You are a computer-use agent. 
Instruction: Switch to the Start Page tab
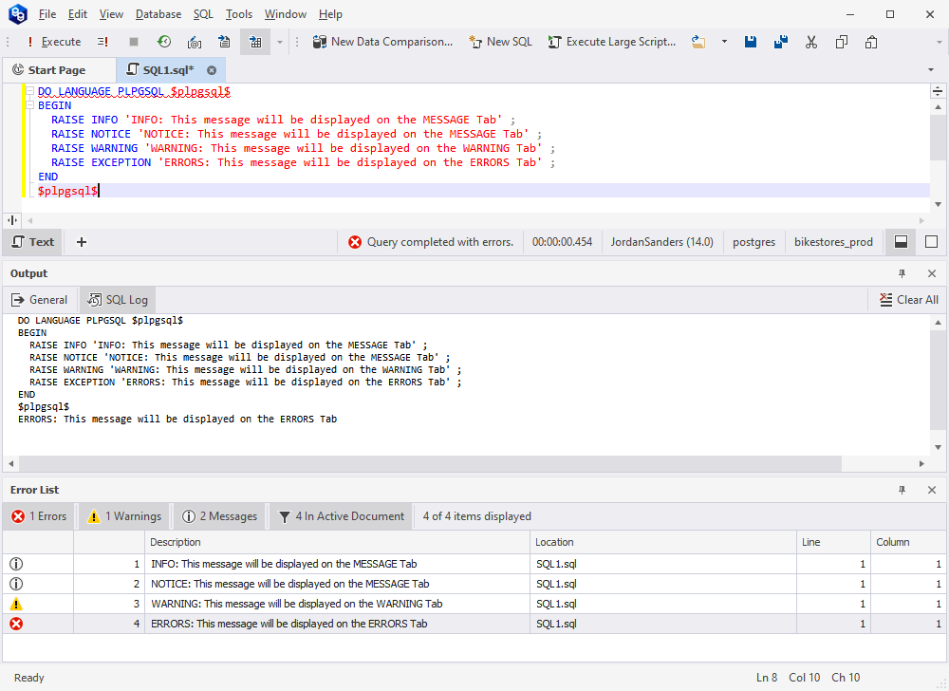(58, 70)
